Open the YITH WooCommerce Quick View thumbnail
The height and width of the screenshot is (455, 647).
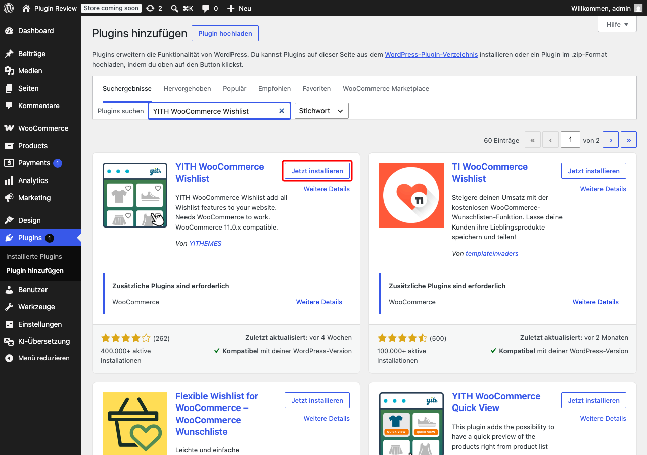coord(411,424)
